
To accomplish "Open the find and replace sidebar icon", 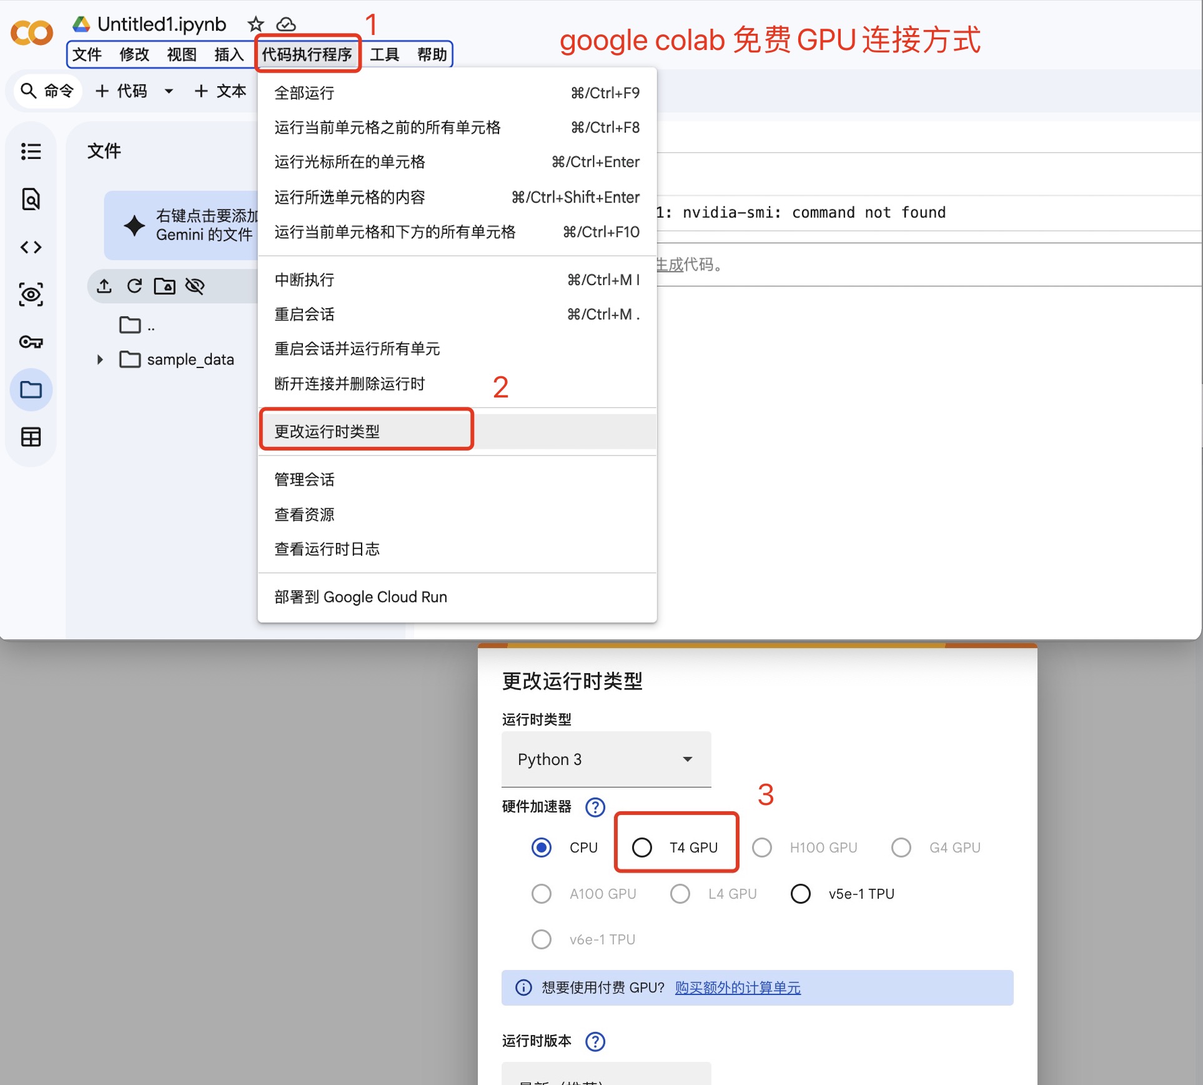I will (31, 199).
